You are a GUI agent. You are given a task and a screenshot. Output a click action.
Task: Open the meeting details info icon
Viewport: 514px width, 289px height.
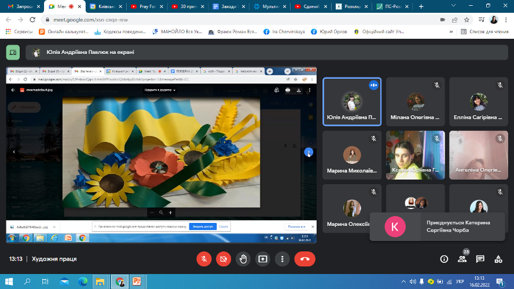click(444, 259)
